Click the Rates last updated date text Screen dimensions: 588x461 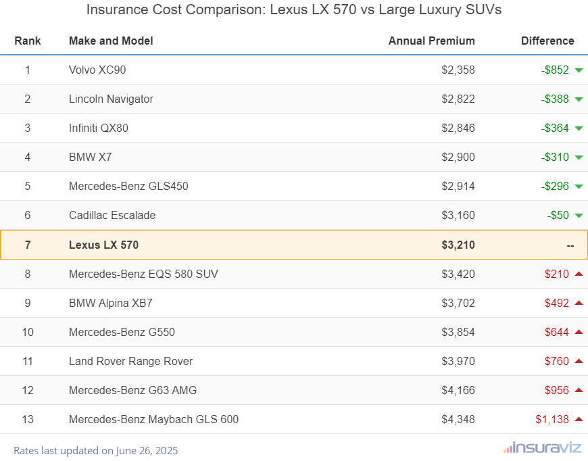click(x=95, y=450)
